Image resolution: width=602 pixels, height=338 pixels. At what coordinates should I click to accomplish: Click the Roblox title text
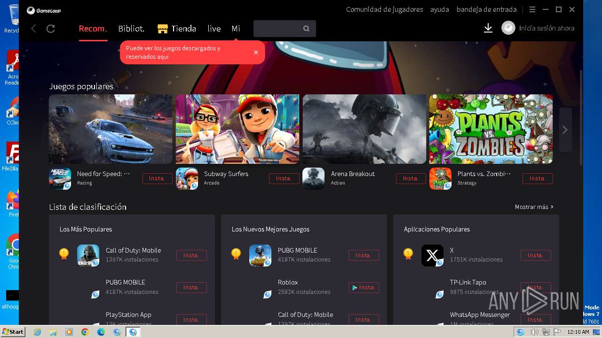click(288, 282)
